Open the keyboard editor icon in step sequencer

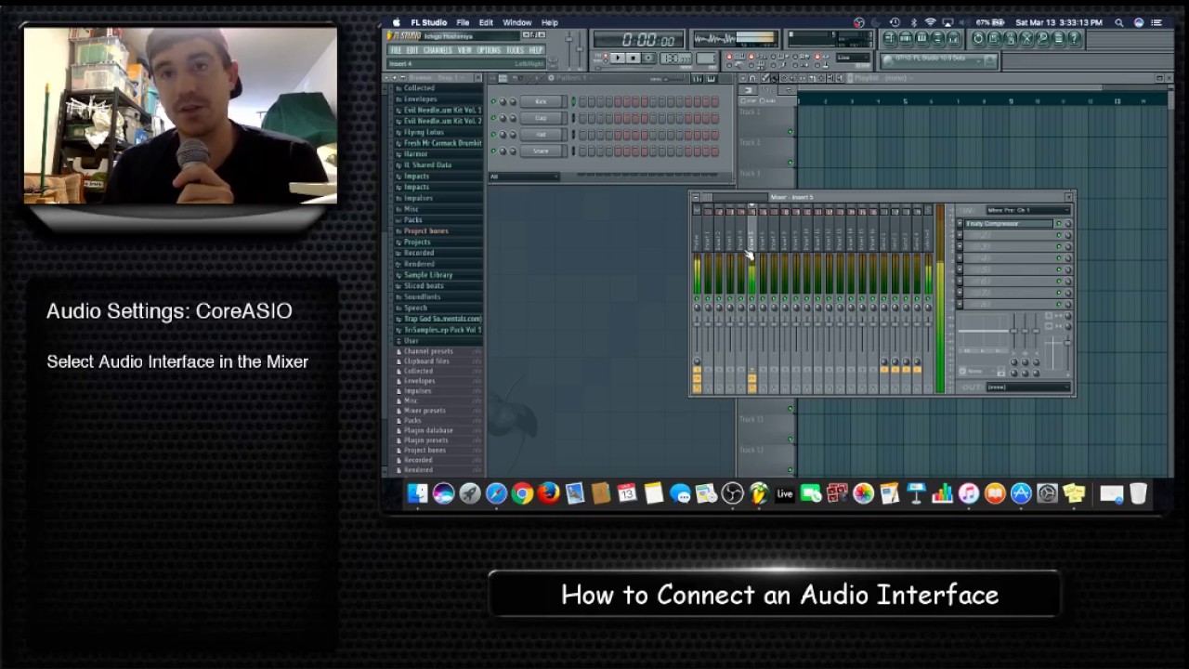pyautogui.click(x=712, y=78)
